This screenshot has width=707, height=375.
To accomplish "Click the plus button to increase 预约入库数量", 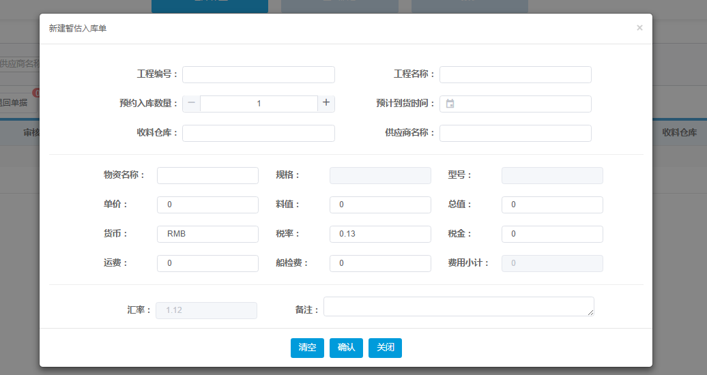I will [x=326, y=104].
